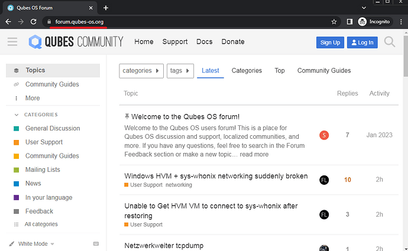
Task: Open a new browser tab
Action: pos(106,8)
